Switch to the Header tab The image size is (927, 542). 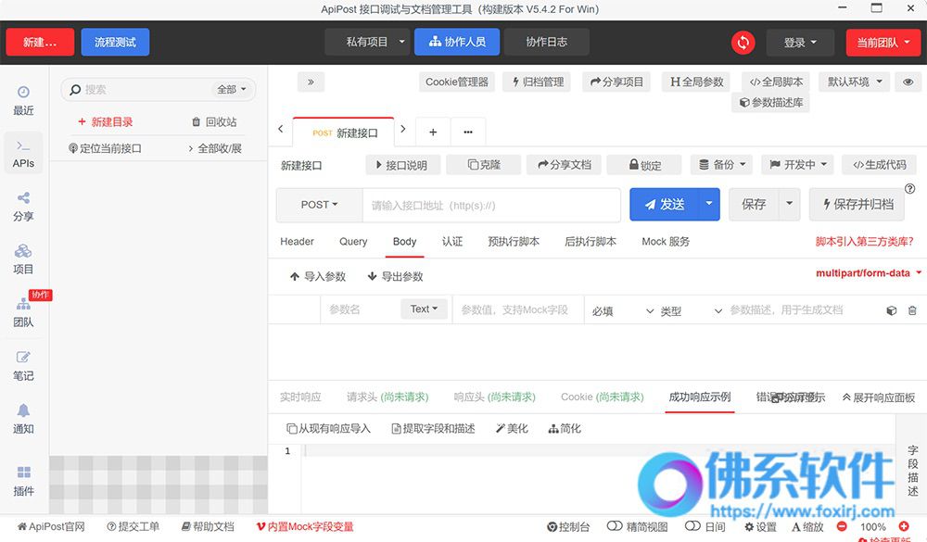coord(297,241)
